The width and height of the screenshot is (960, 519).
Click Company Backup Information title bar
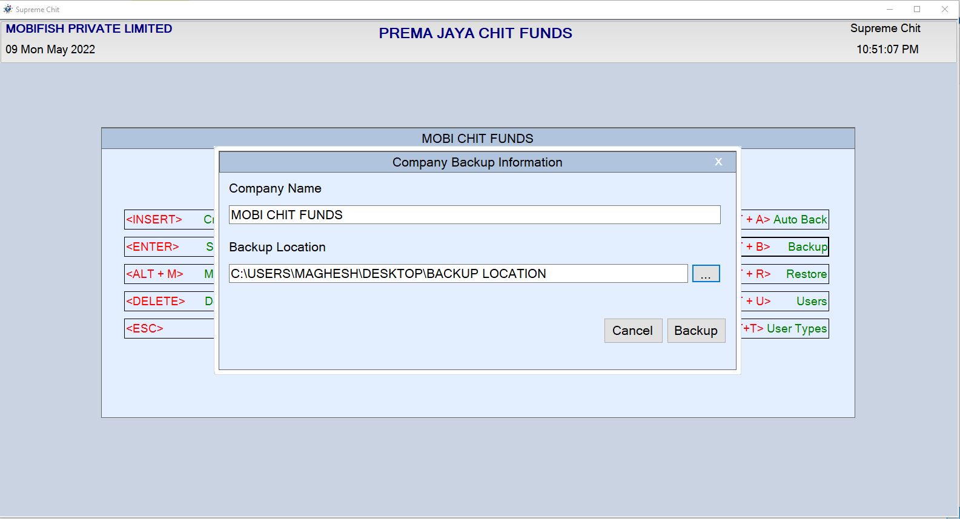477,162
